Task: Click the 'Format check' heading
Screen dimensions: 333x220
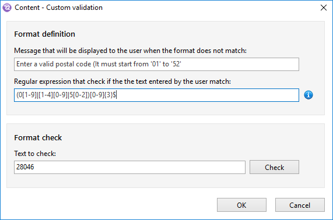Action: point(38,138)
